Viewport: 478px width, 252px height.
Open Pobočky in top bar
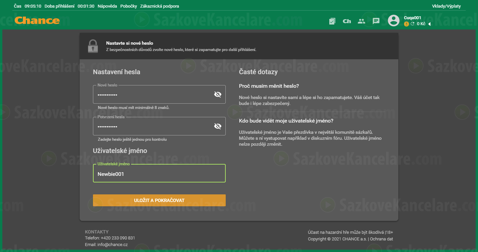point(129,6)
